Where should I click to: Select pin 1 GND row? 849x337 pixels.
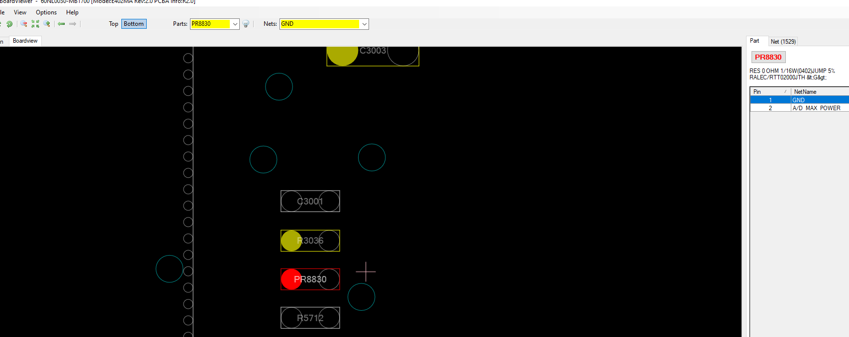tap(799, 100)
